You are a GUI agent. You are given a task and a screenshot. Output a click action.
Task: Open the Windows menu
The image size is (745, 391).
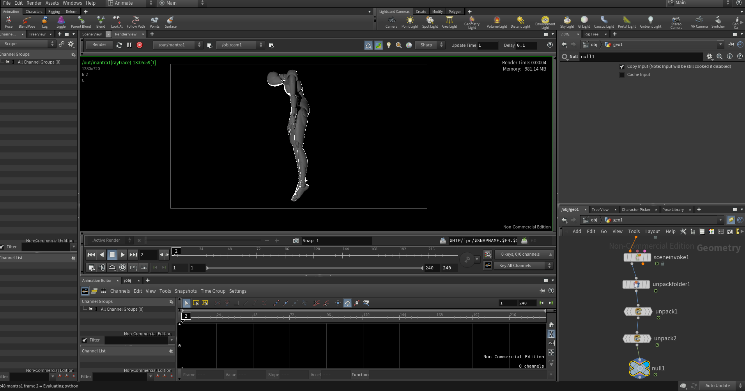click(x=73, y=3)
